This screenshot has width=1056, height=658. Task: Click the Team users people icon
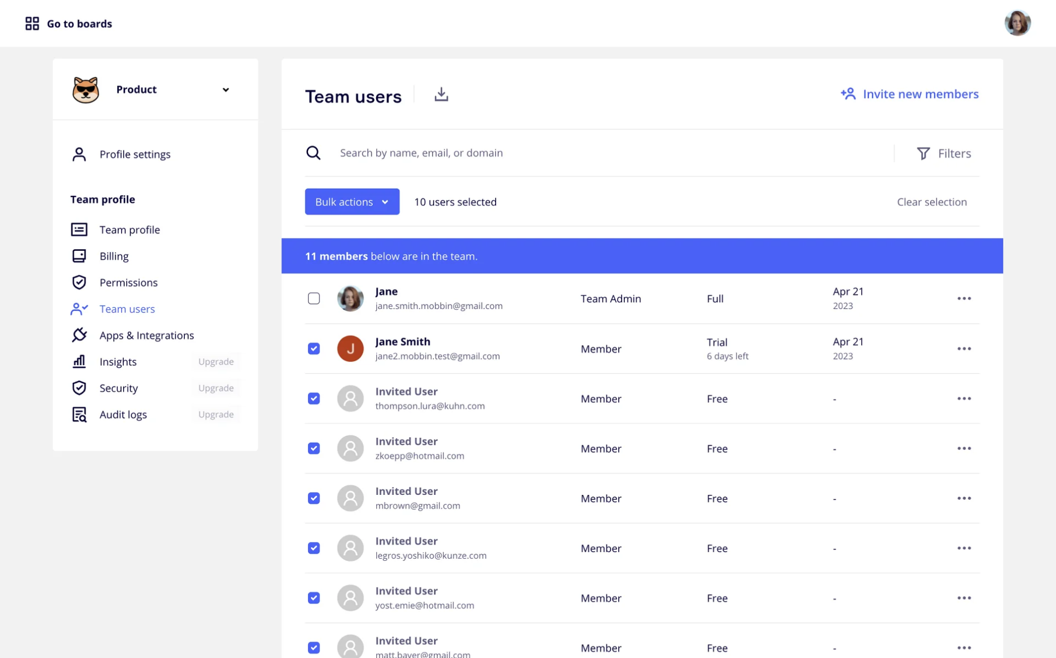(x=79, y=308)
